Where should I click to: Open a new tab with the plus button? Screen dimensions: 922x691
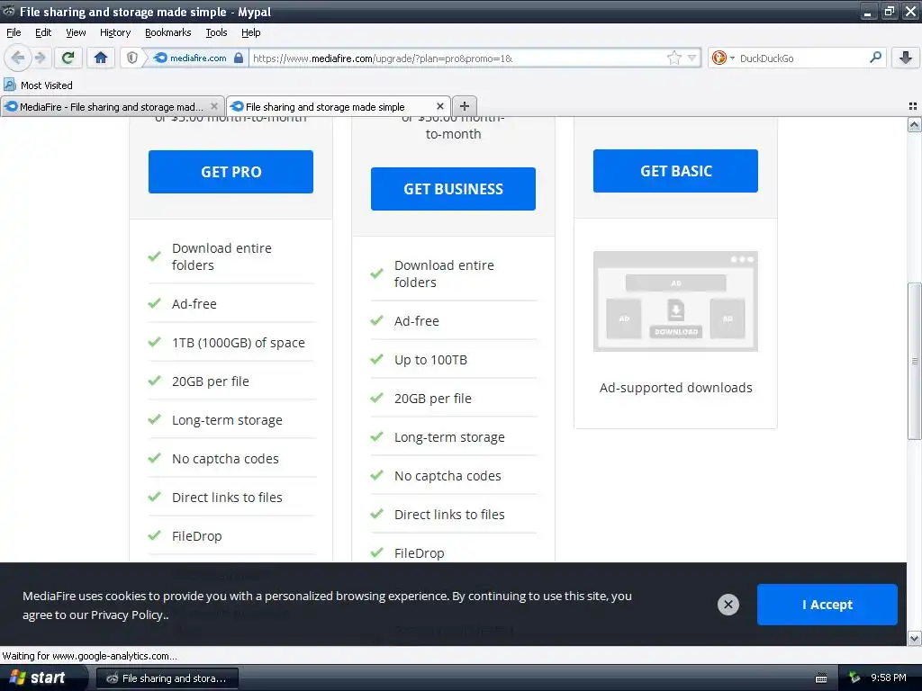point(464,106)
